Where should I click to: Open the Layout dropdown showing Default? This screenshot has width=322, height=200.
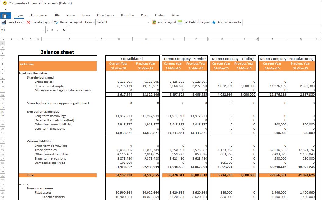pyautogui.click(x=148, y=22)
